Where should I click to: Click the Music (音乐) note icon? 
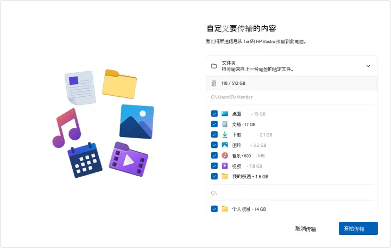225,156
